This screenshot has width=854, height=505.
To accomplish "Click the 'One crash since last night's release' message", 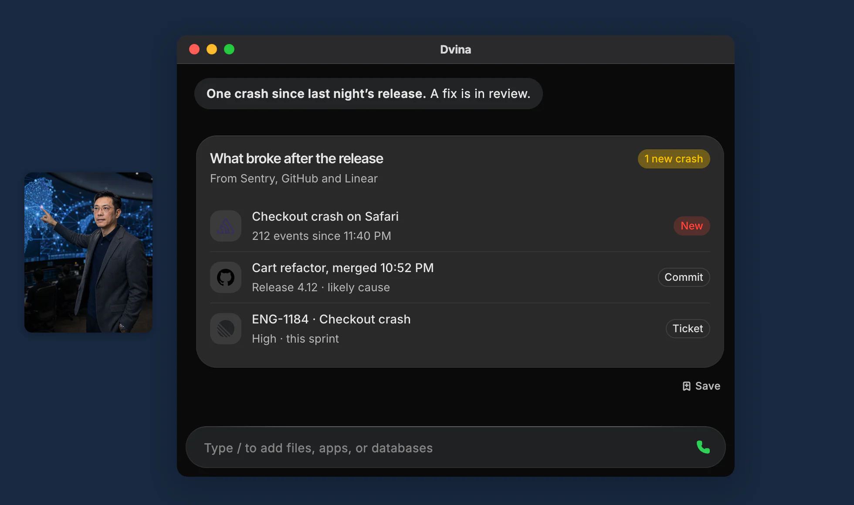I will [x=368, y=94].
